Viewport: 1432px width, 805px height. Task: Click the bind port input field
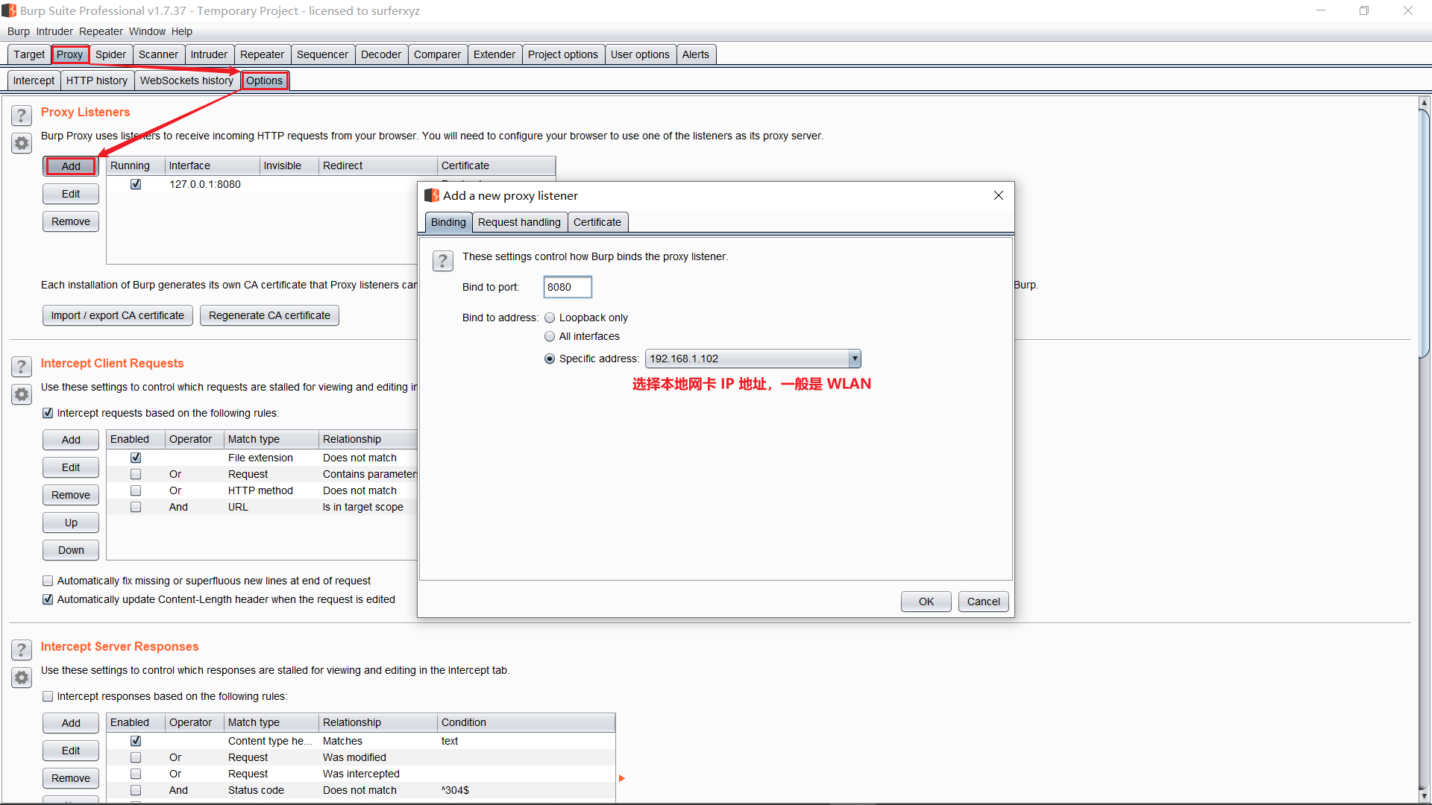click(x=568, y=286)
